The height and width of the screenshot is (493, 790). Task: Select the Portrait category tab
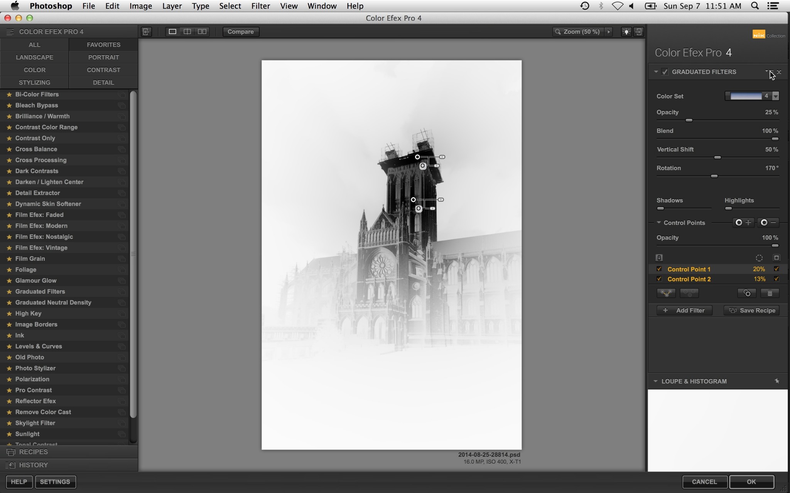[103, 57]
